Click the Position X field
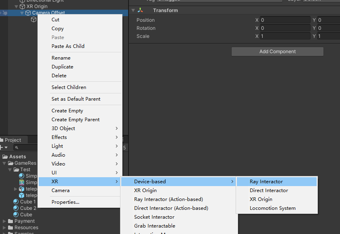 (285, 20)
